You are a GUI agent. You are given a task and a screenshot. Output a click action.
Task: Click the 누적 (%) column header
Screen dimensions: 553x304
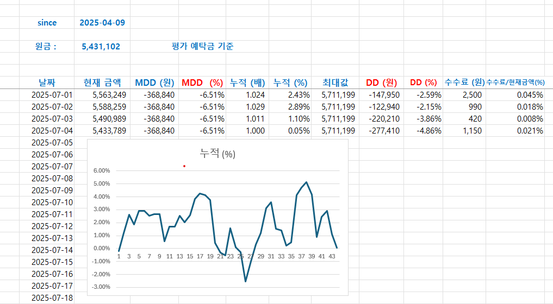290,83
